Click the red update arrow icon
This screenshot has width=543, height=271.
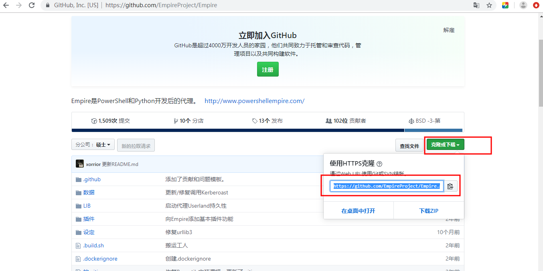[536, 5]
